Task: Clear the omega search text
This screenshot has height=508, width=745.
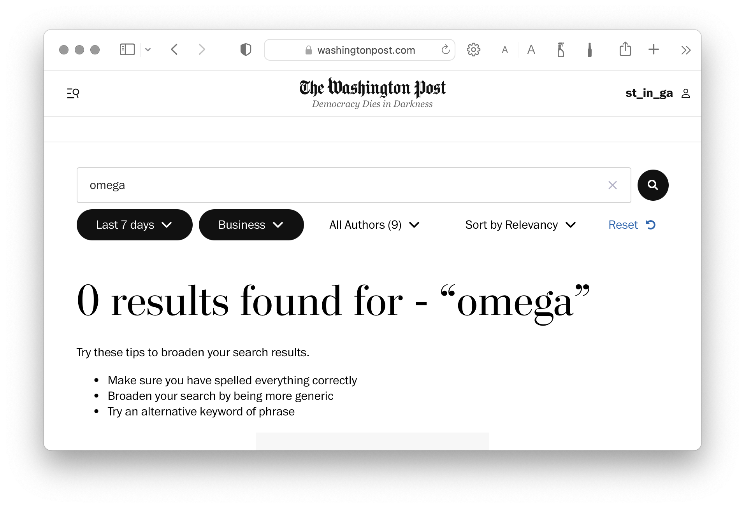Action: tap(612, 185)
